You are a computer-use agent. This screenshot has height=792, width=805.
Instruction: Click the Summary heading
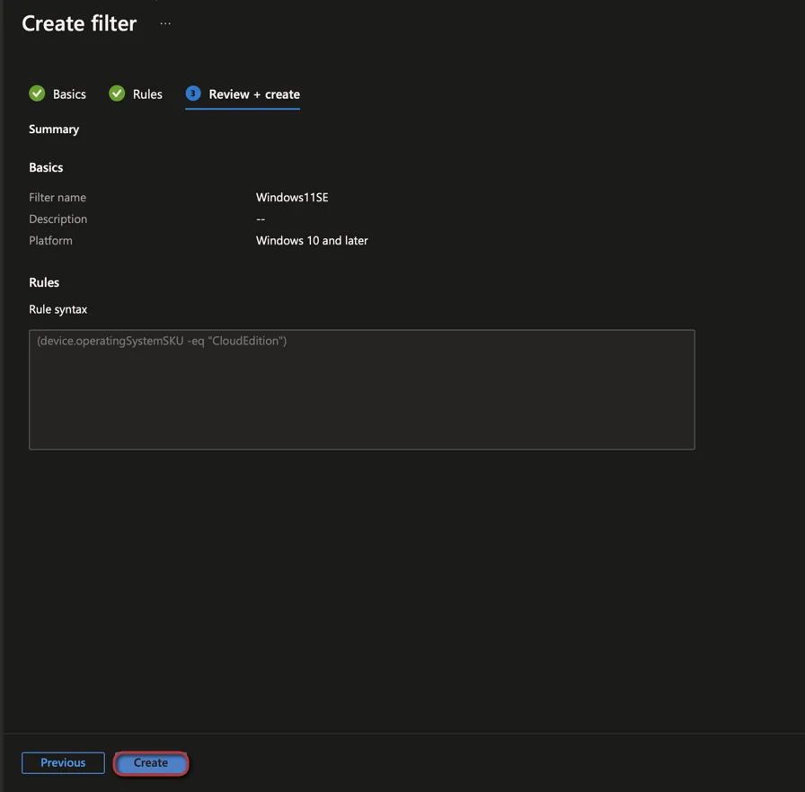tap(54, 129)
